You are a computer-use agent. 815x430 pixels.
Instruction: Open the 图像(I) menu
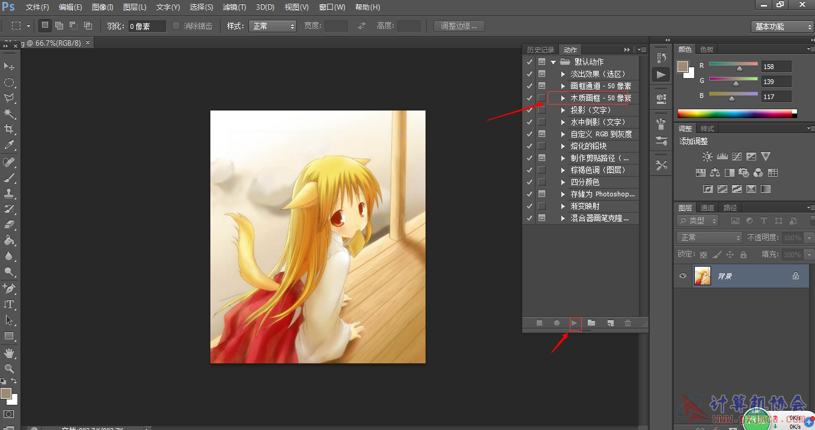pyautogui.click(x=103, y=7)
